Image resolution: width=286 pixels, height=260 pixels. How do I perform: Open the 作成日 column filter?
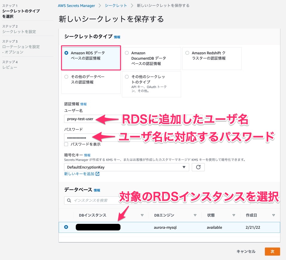pyautogui.click(x=274, y=215)
